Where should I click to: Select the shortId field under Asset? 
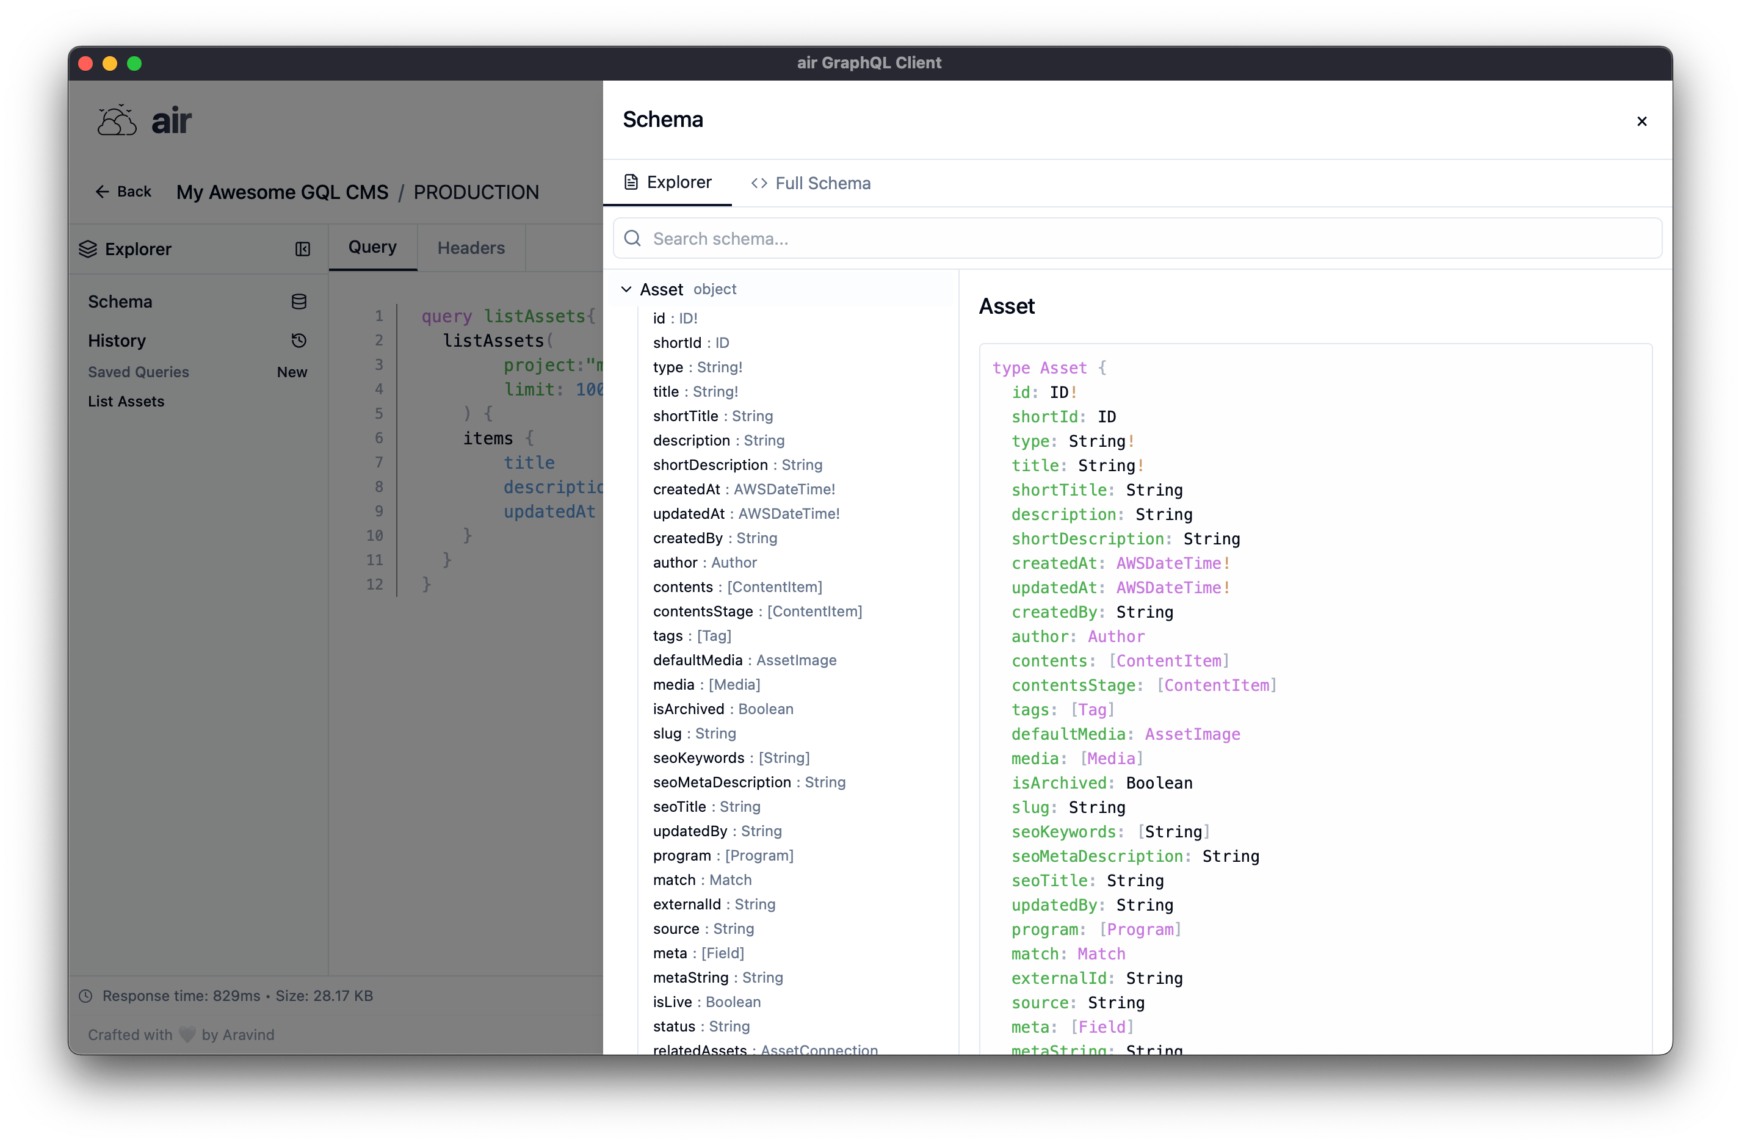690,342
